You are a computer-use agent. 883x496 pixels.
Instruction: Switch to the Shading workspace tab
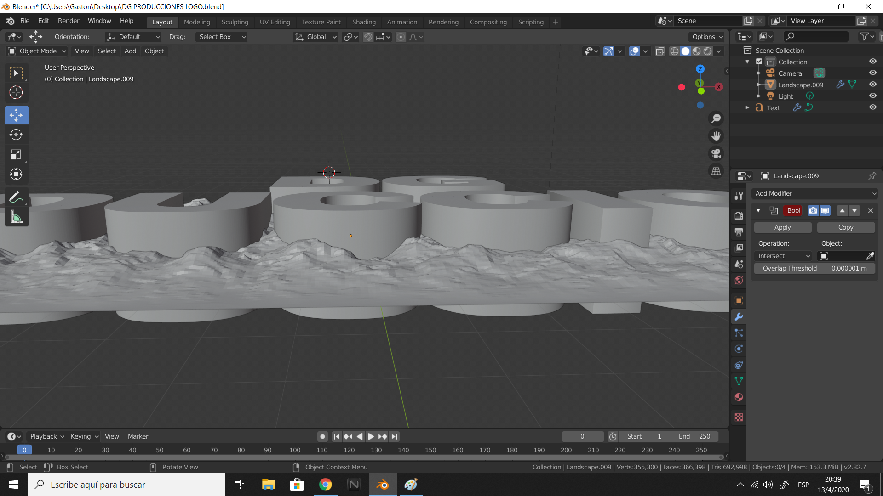click(364, 22)
